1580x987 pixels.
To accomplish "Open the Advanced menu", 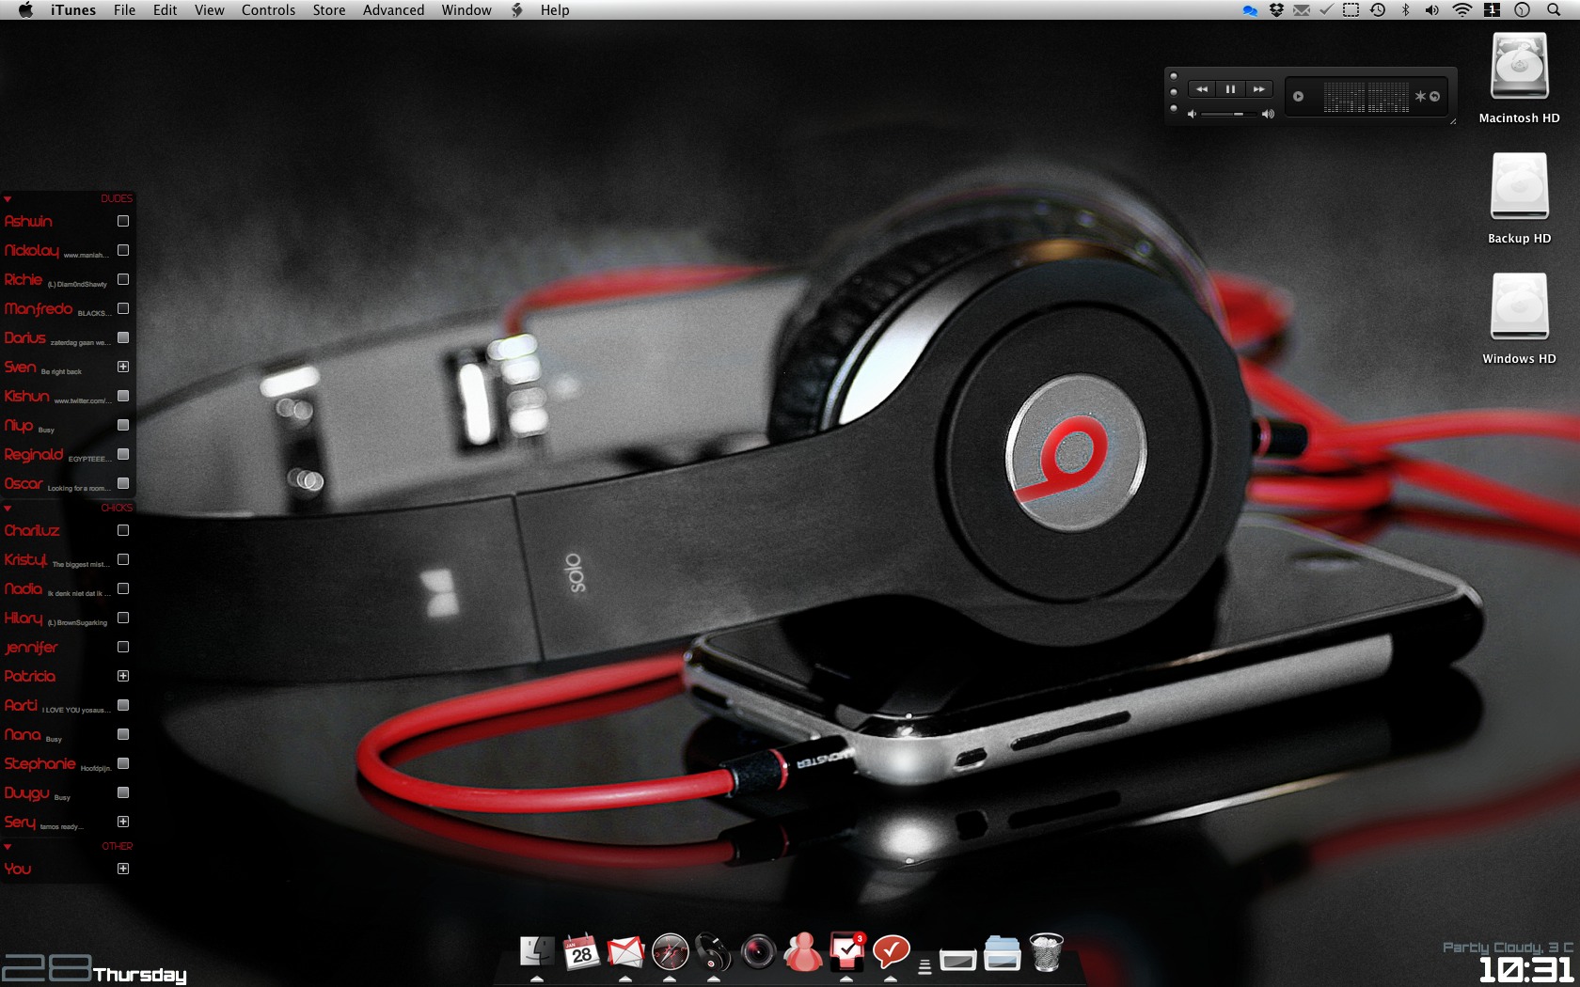I will [393, 10].
